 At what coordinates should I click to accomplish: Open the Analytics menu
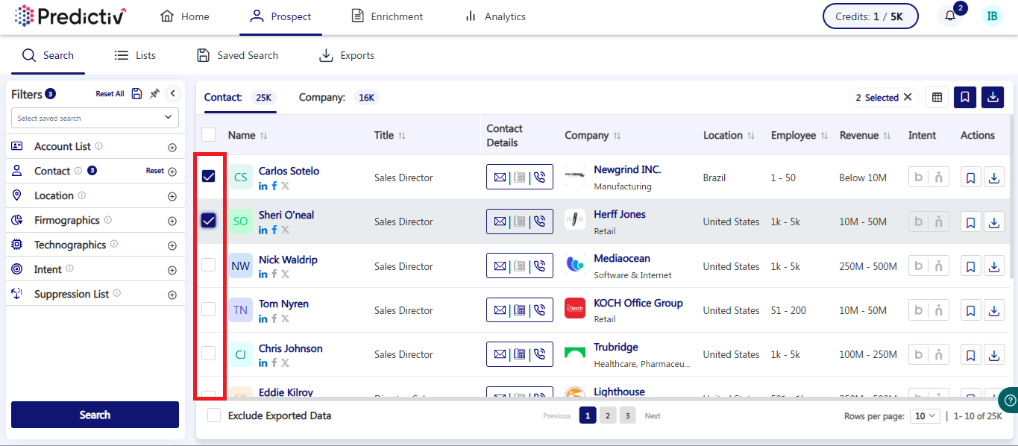click(494, 16)
